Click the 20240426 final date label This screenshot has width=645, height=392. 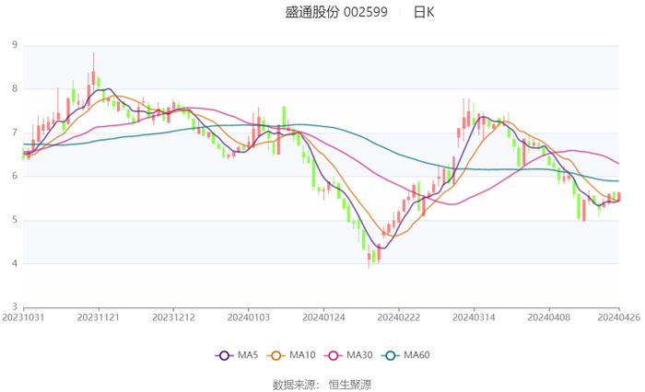coord(618,317)
